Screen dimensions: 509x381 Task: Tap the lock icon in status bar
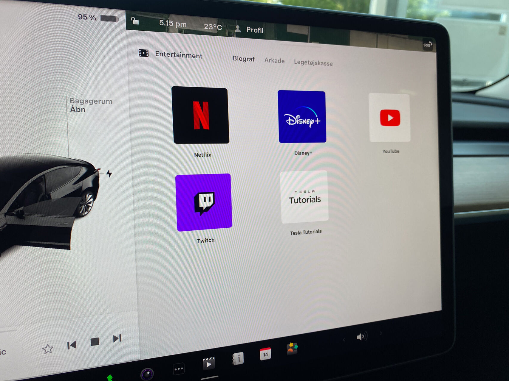[135, 21]
